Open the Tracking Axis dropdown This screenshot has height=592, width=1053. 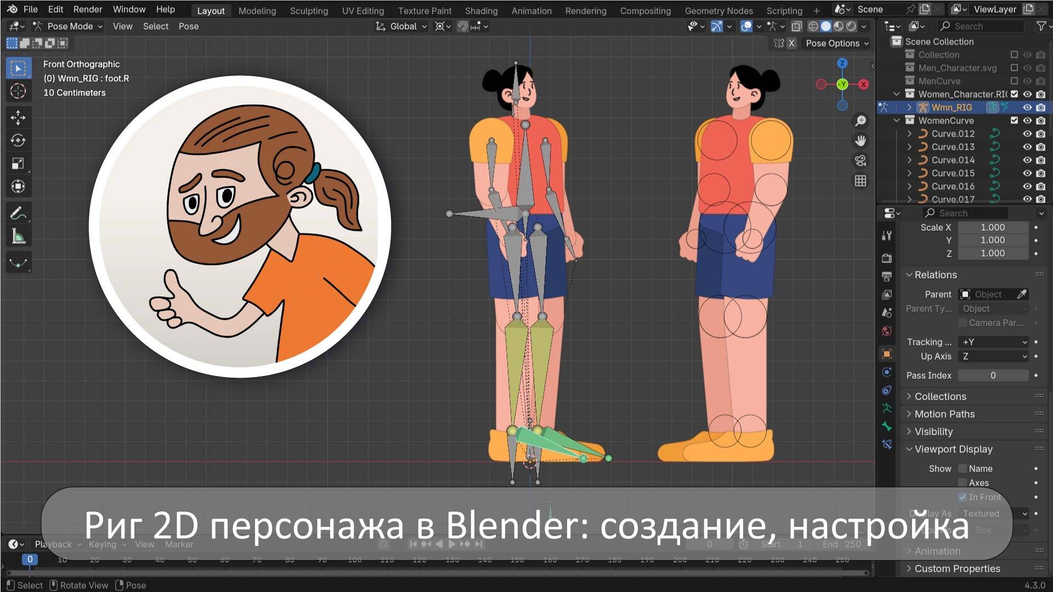click(x=993, y=341)
